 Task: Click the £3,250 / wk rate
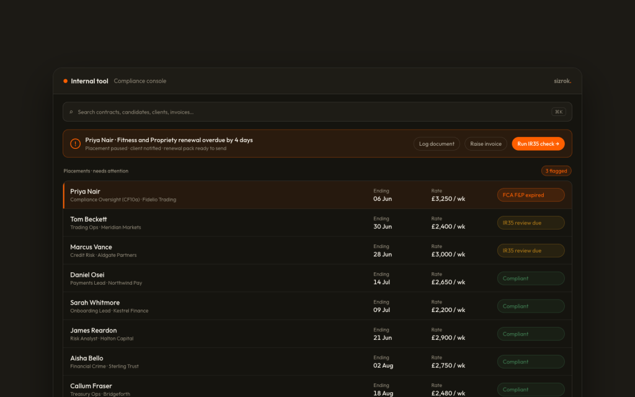click(448, 199)
